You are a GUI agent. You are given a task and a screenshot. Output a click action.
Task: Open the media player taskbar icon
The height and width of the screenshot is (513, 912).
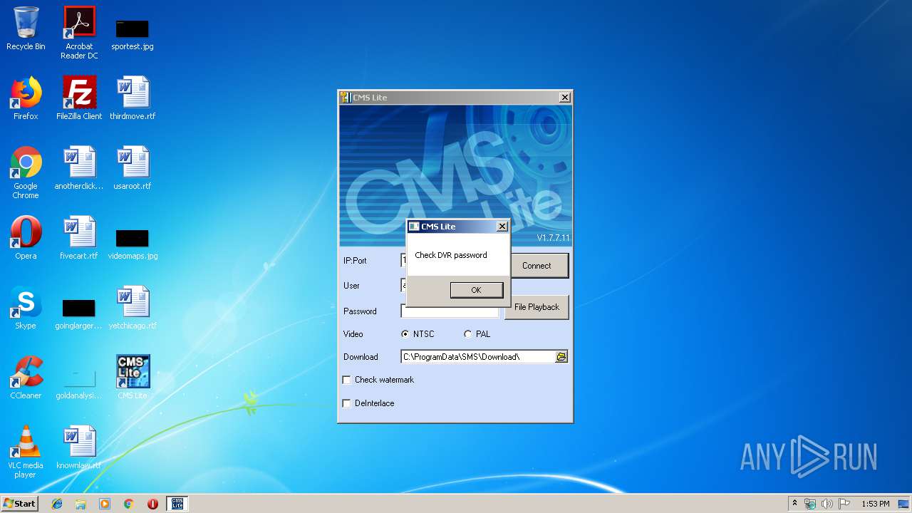[105, 504]
